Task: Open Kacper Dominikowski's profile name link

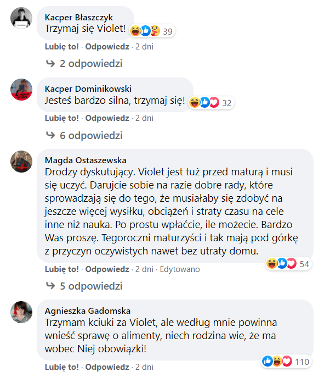Action: click(88, 89)
